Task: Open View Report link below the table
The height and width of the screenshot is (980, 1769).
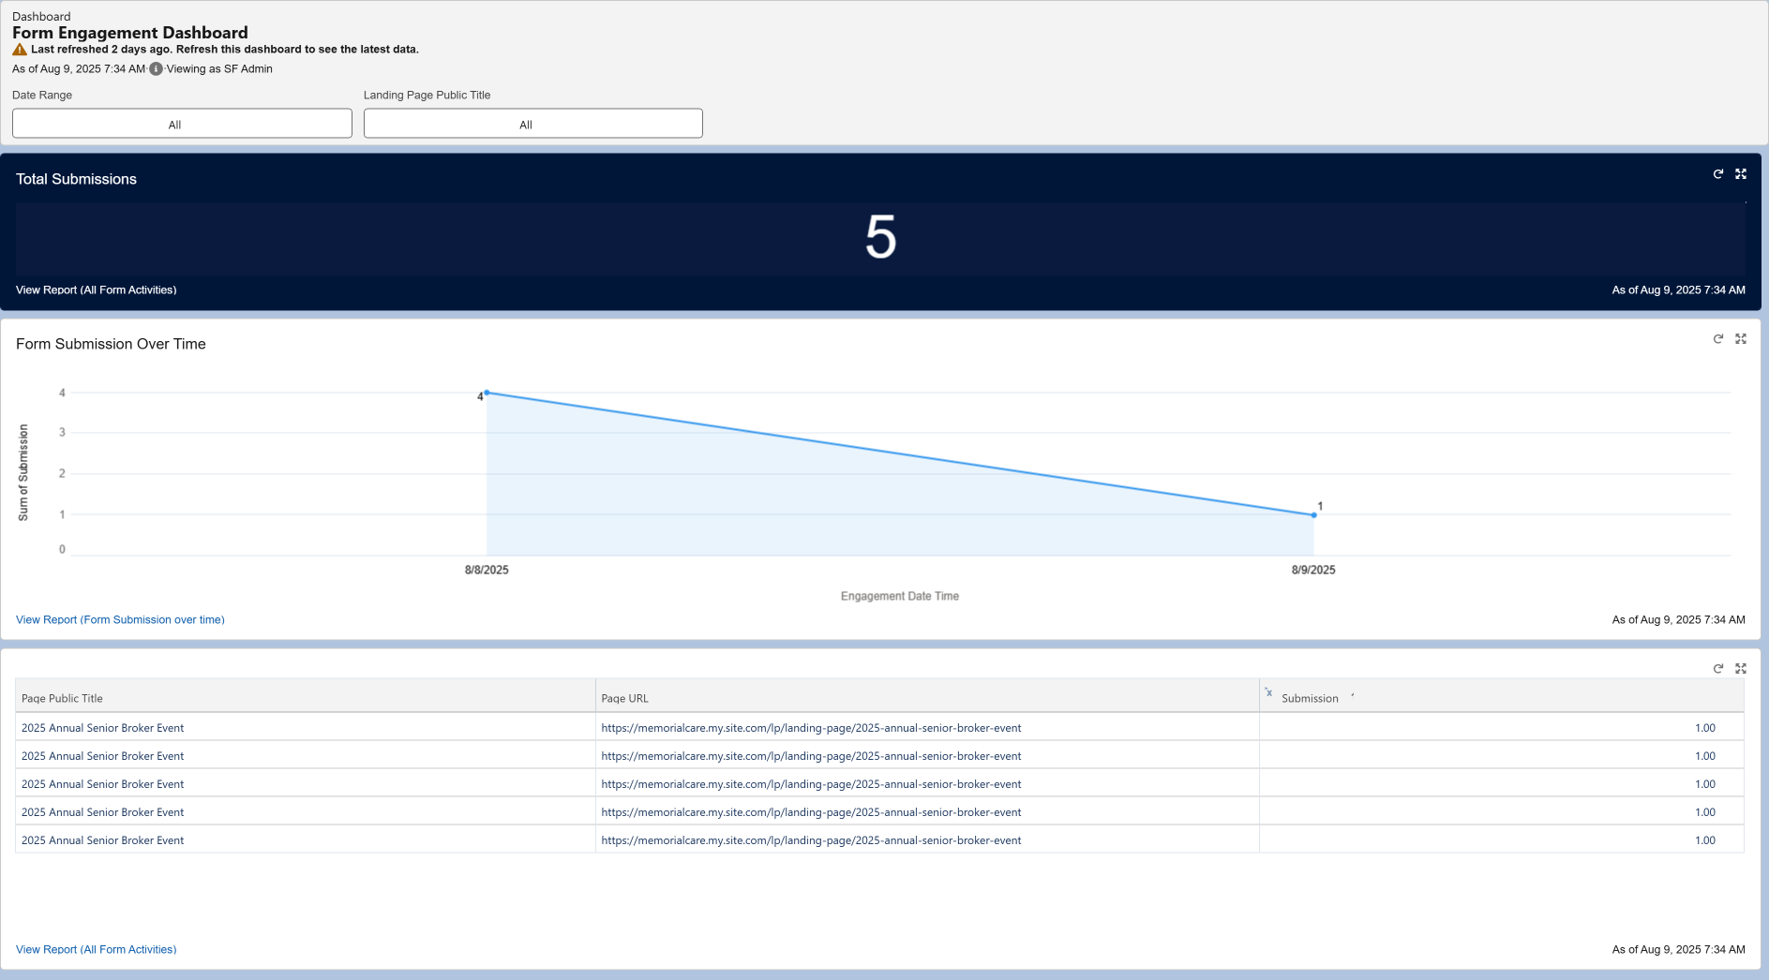Action: point(97,949)
